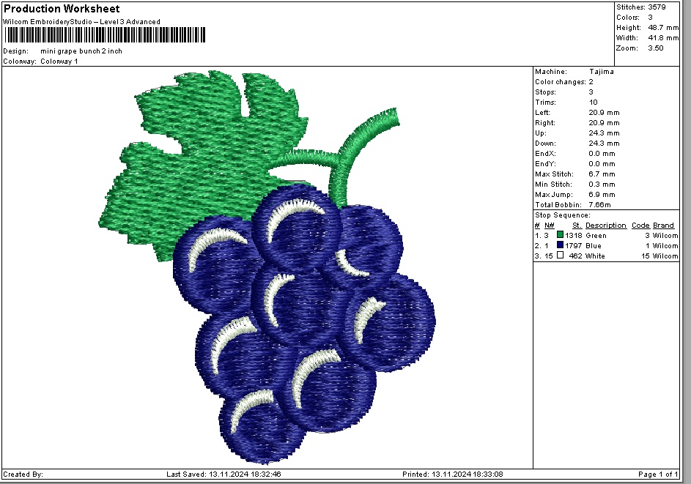The image size is (691, 484).
Task: Click the Page 1 of 1 indicator
Action: pyautogui.click(x=658, y=474)
